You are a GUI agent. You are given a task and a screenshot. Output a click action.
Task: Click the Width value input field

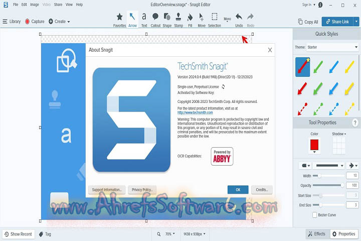(x=352, y=176)
